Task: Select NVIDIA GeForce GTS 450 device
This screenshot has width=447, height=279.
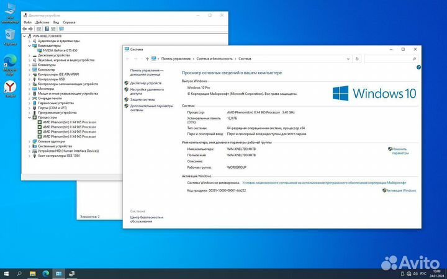Action: (60, 50)
